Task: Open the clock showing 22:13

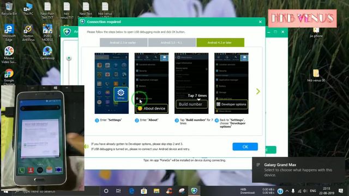Action: [x=327, y=191]
